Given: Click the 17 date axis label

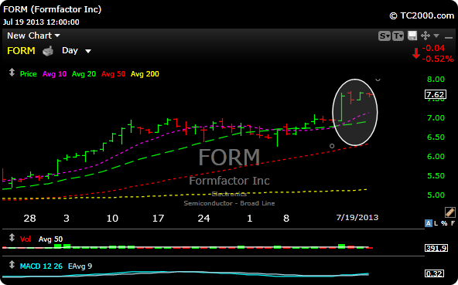Looking at the screenshot, I should point(158,219).
